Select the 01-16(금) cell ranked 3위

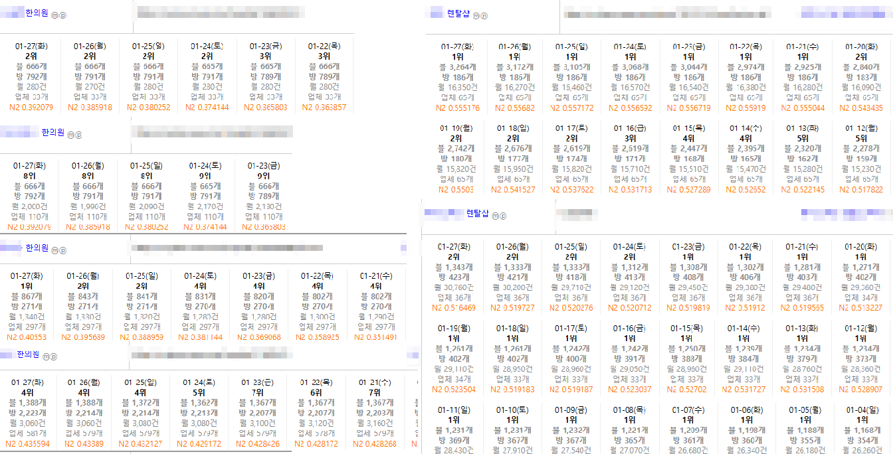coord(629,158)
